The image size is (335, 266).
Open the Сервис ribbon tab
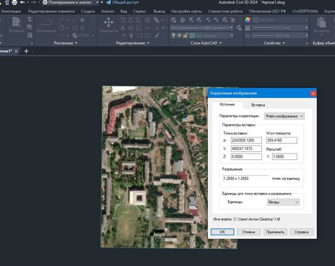pyautogui.click(x=139, y=11)
